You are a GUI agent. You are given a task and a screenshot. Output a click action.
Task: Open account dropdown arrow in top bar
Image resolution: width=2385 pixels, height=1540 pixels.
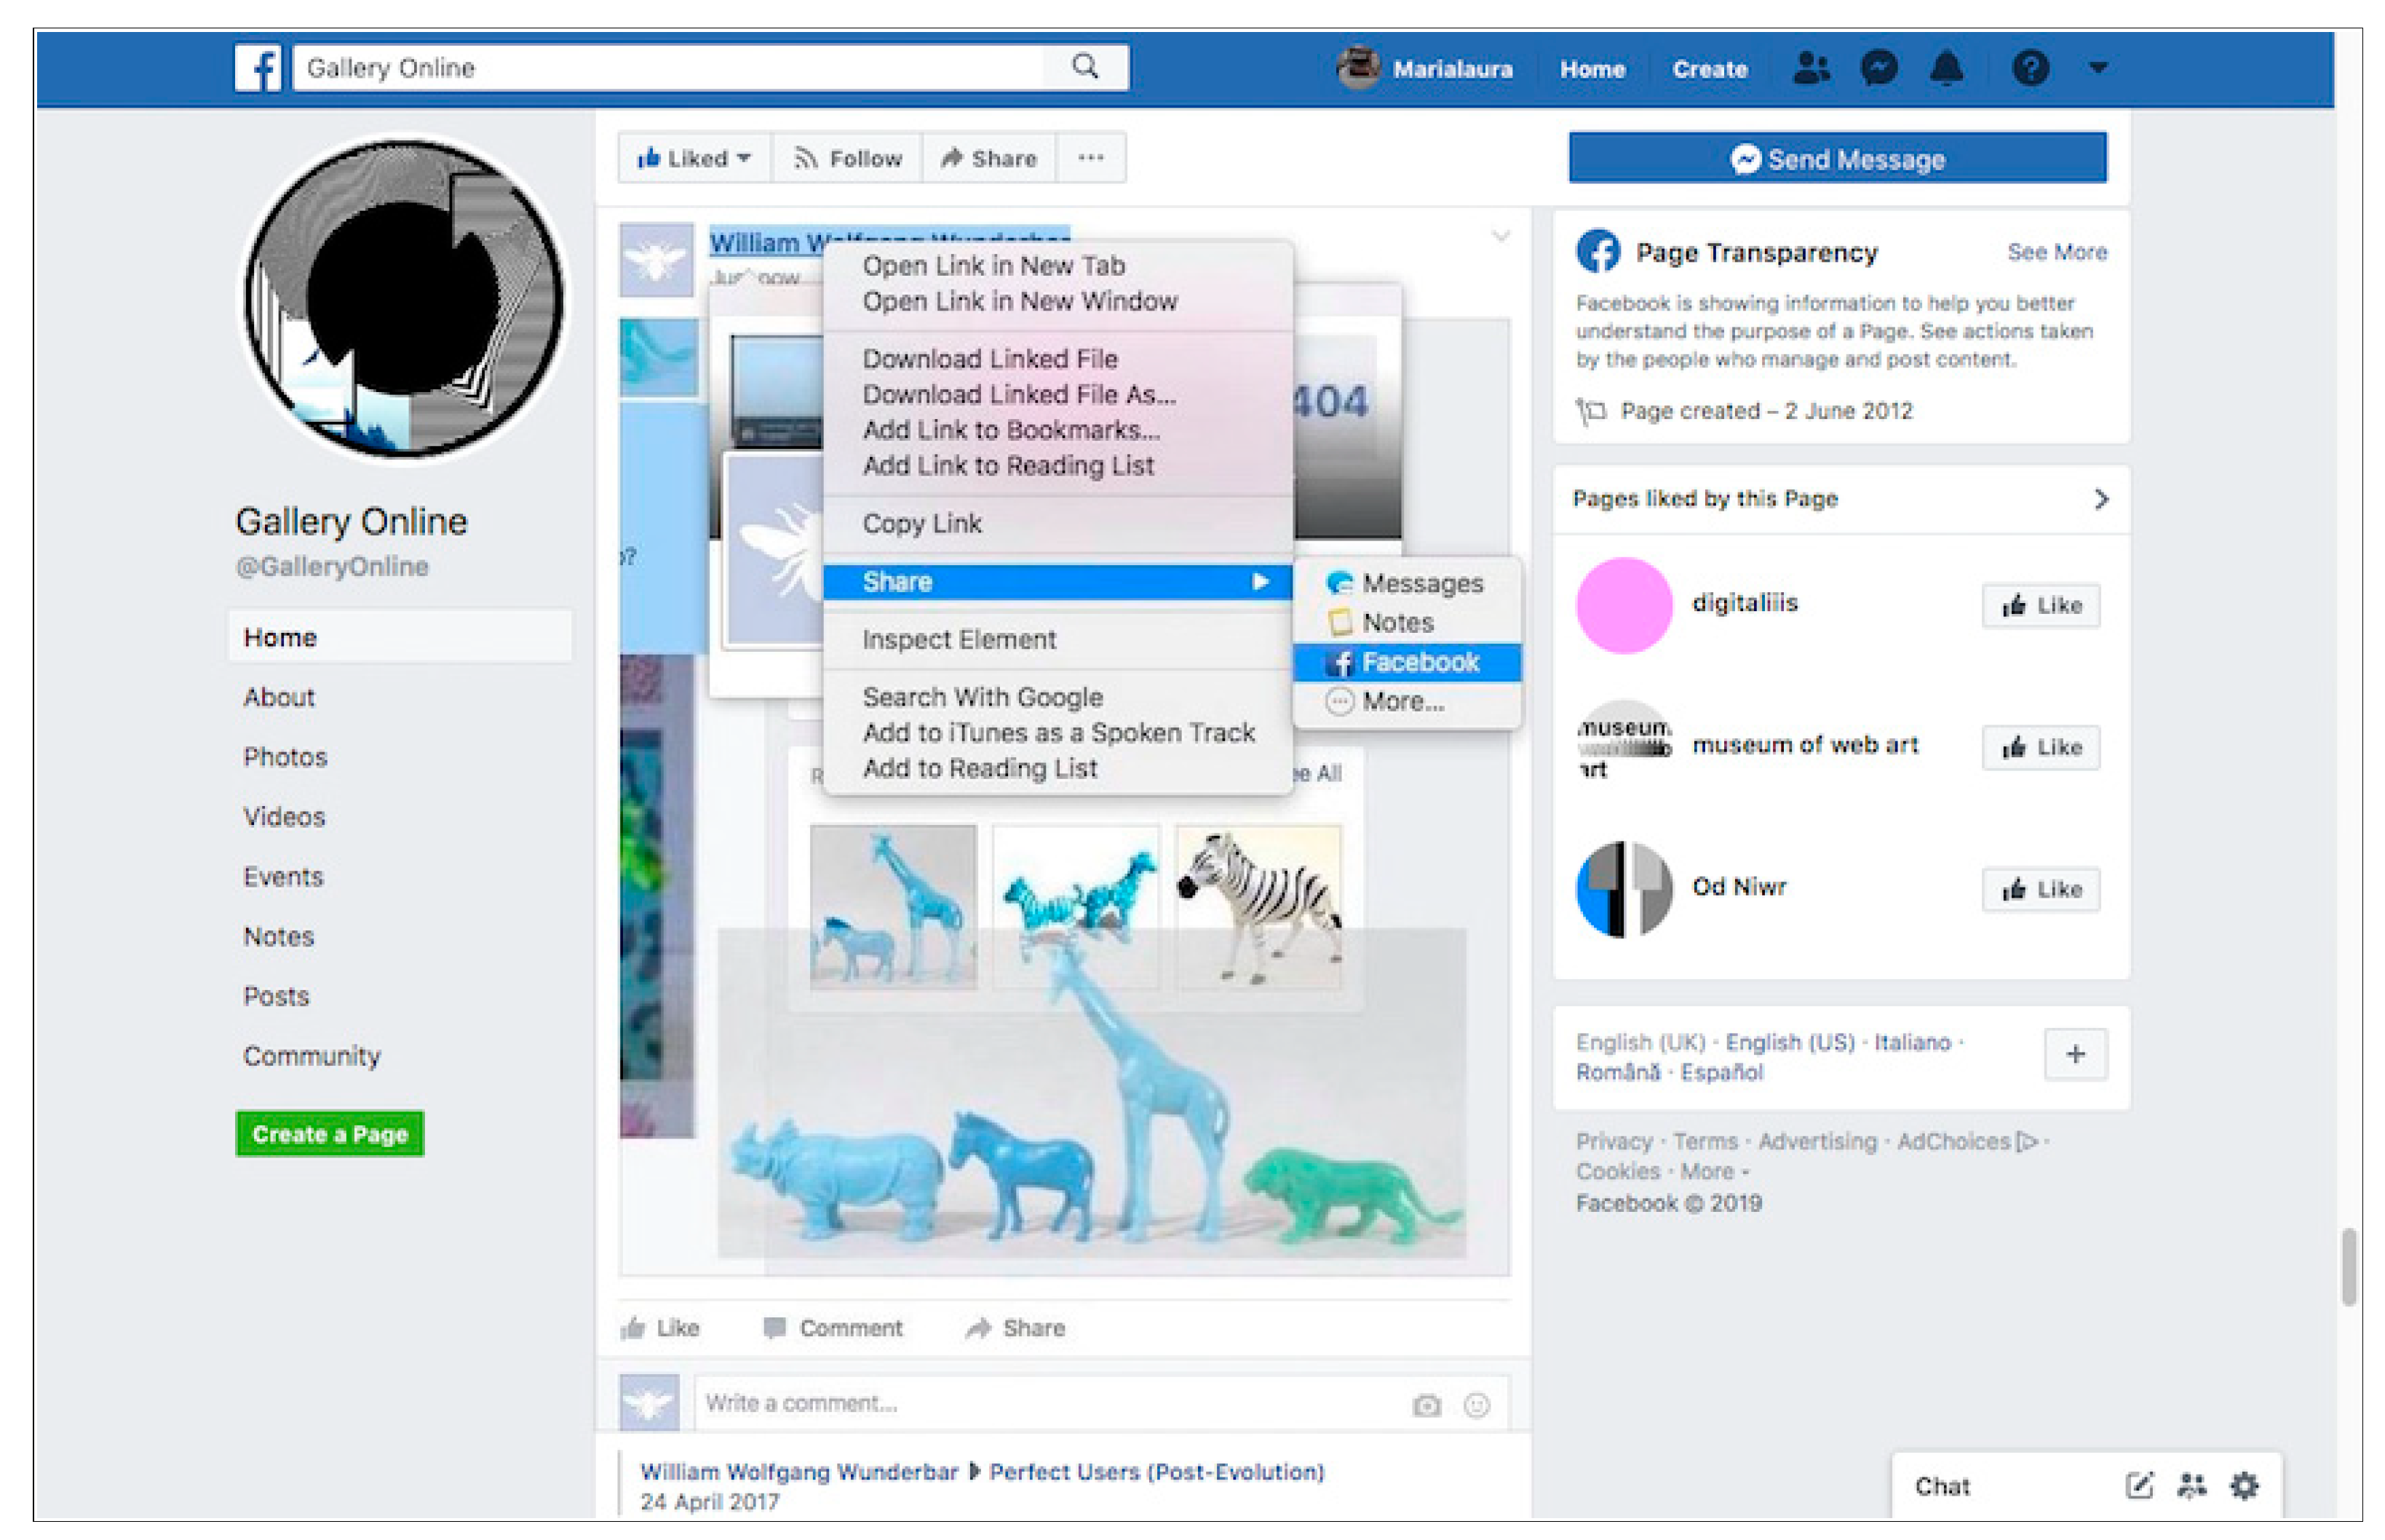pos(2098,68)
